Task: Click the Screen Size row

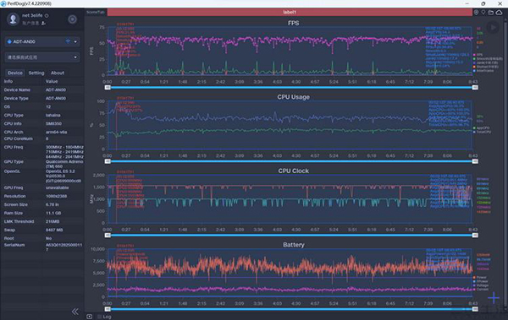Action: point(42,204)
